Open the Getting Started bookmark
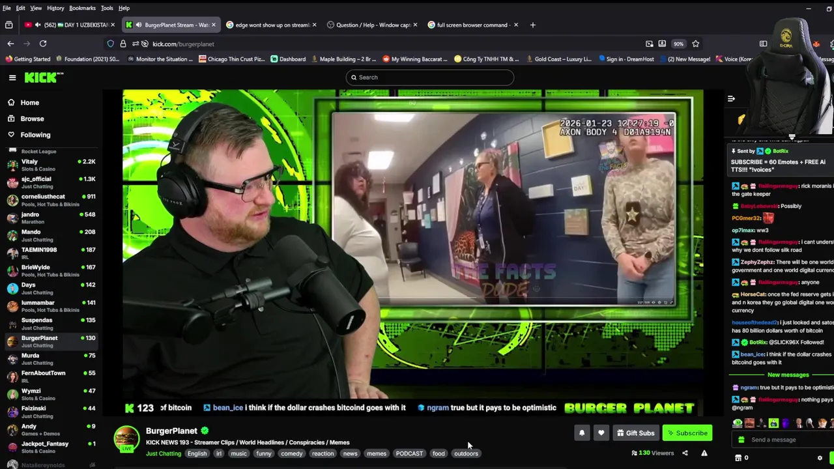This screenshot has height=469, width=834. [28, 59]
